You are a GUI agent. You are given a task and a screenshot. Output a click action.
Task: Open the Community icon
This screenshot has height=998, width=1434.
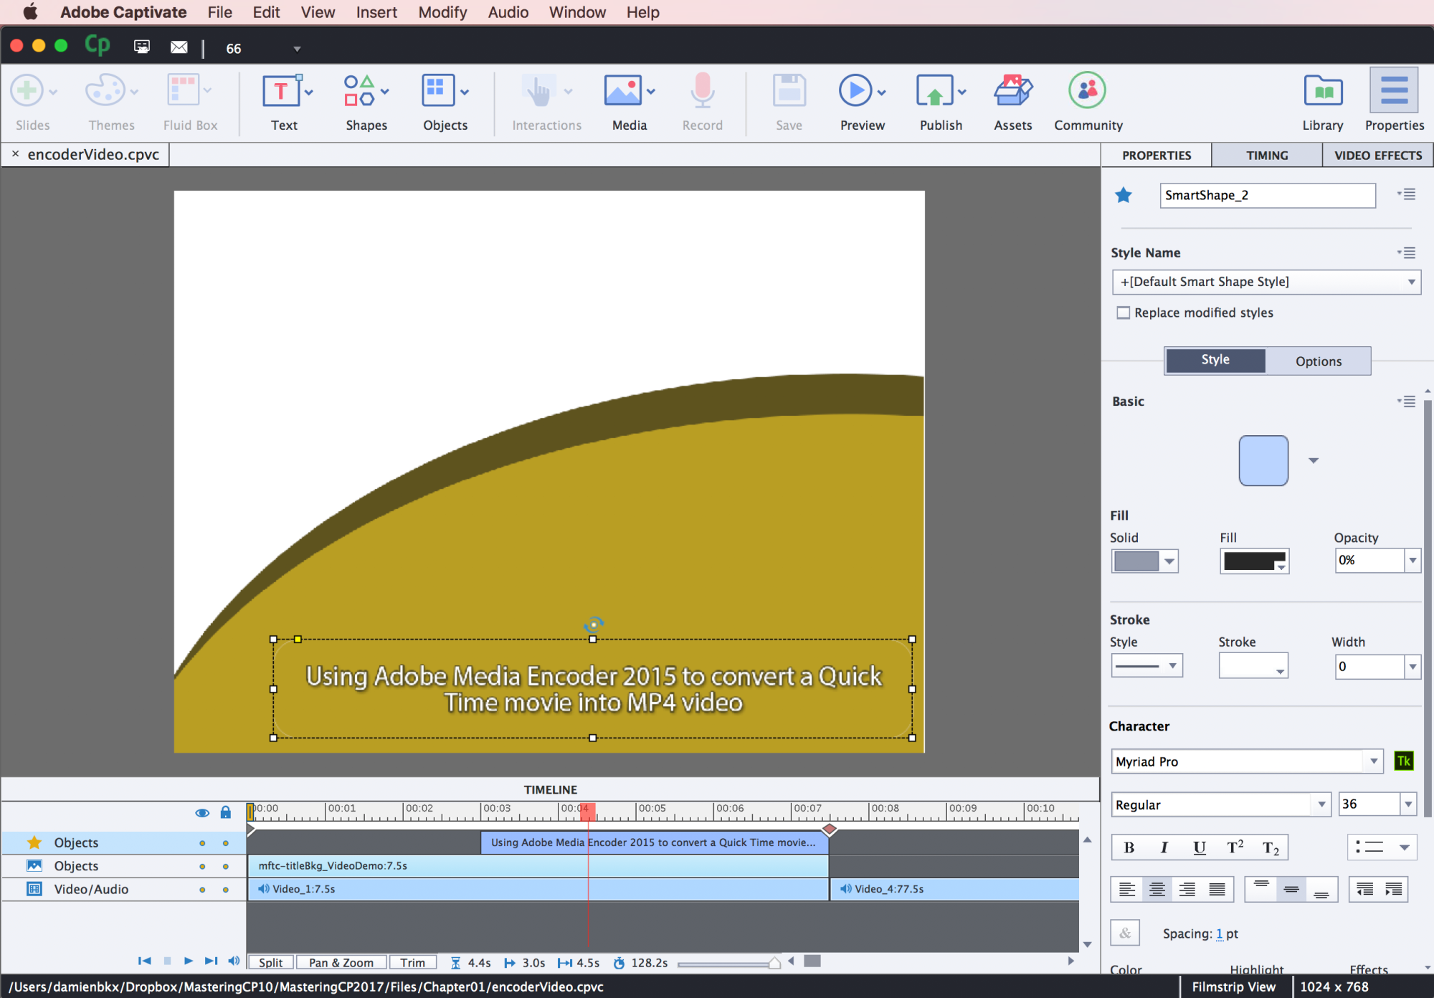(x=1087, y=90)
